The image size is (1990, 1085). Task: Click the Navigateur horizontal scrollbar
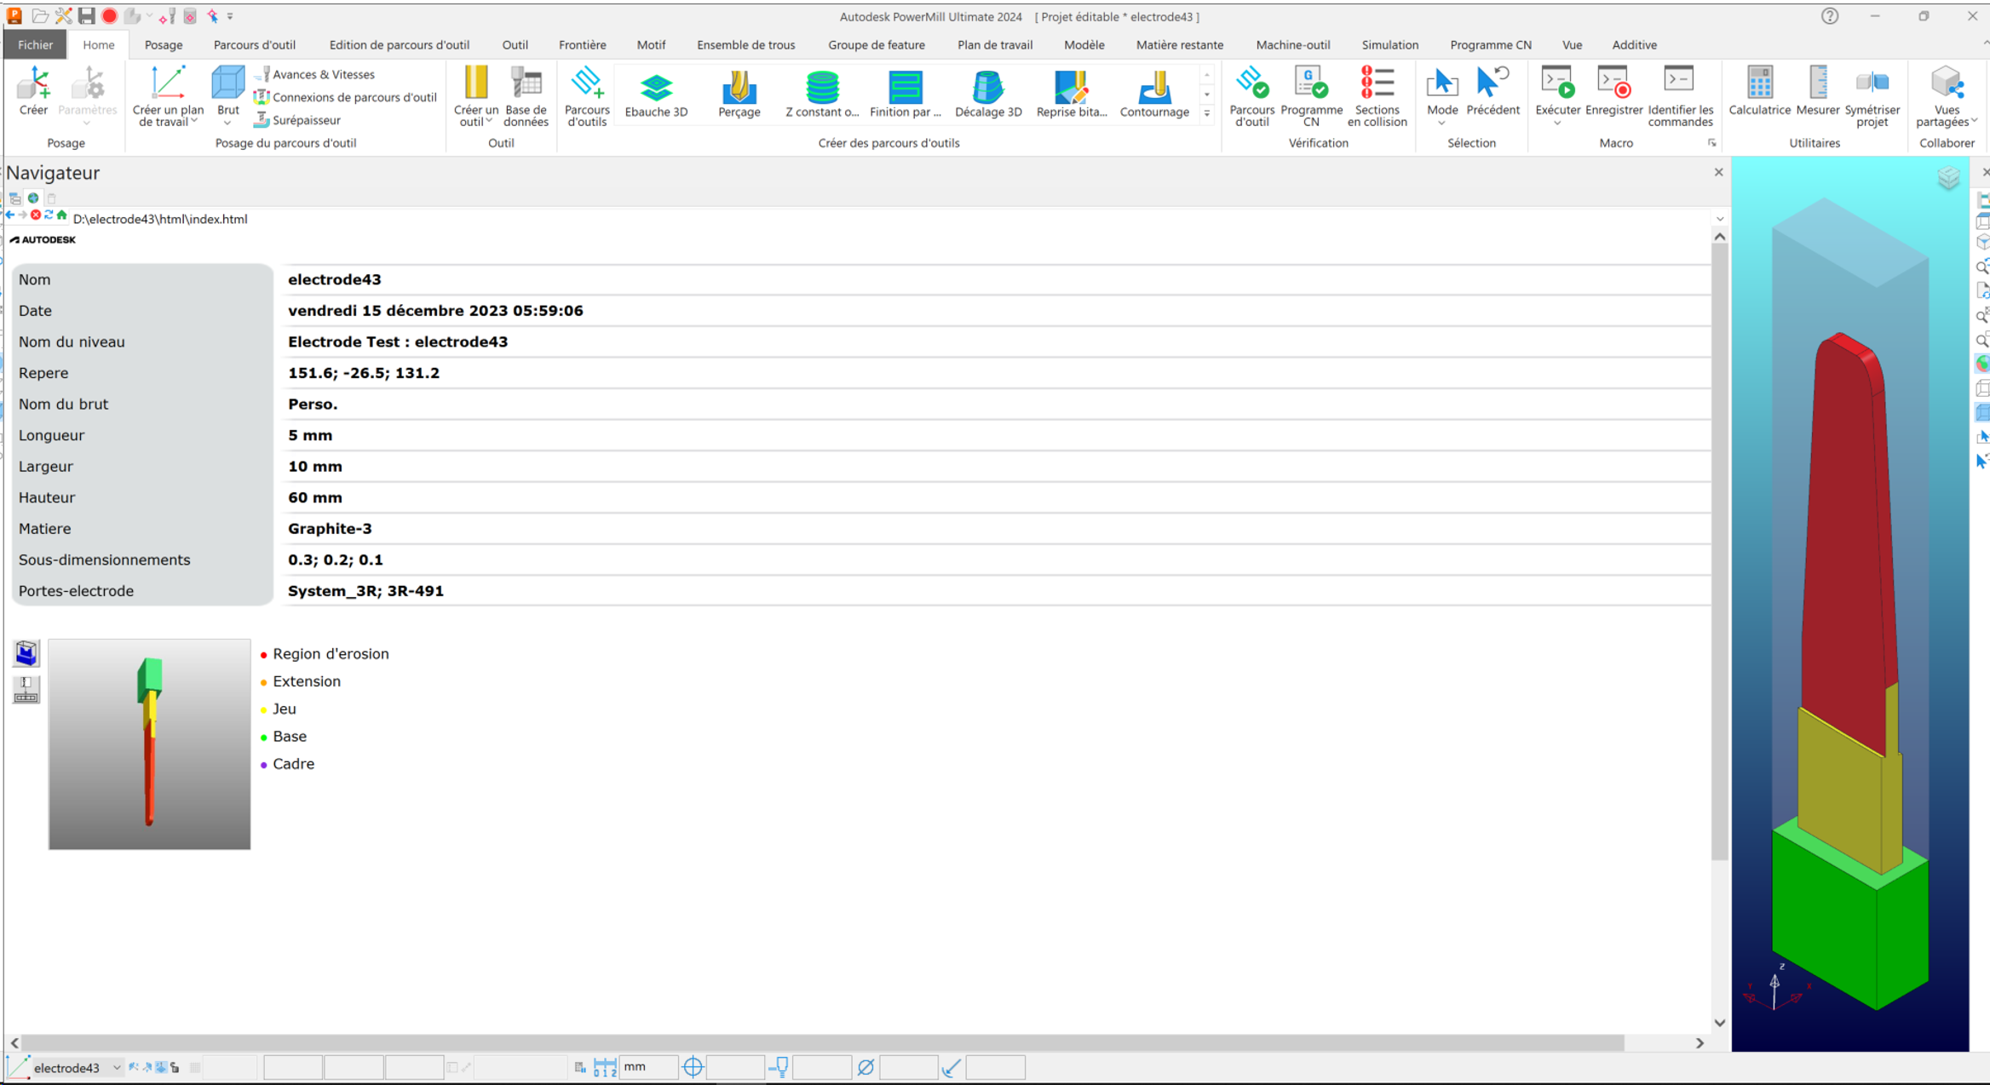click(x=822, y=1042)
